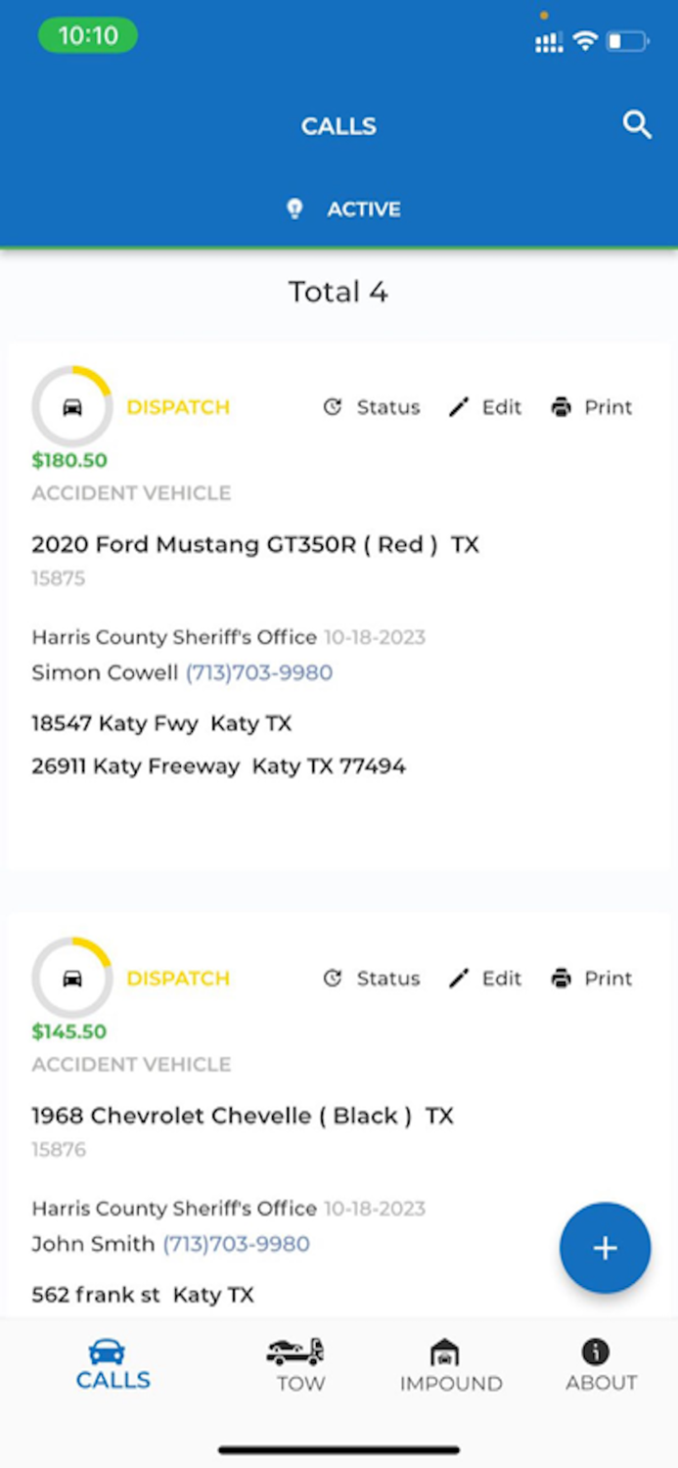Image resolution: width=678 pixels, height=1468 pixels.
Task: Edit the Chevrolet Chevelle call
Action: pos(485,979)
